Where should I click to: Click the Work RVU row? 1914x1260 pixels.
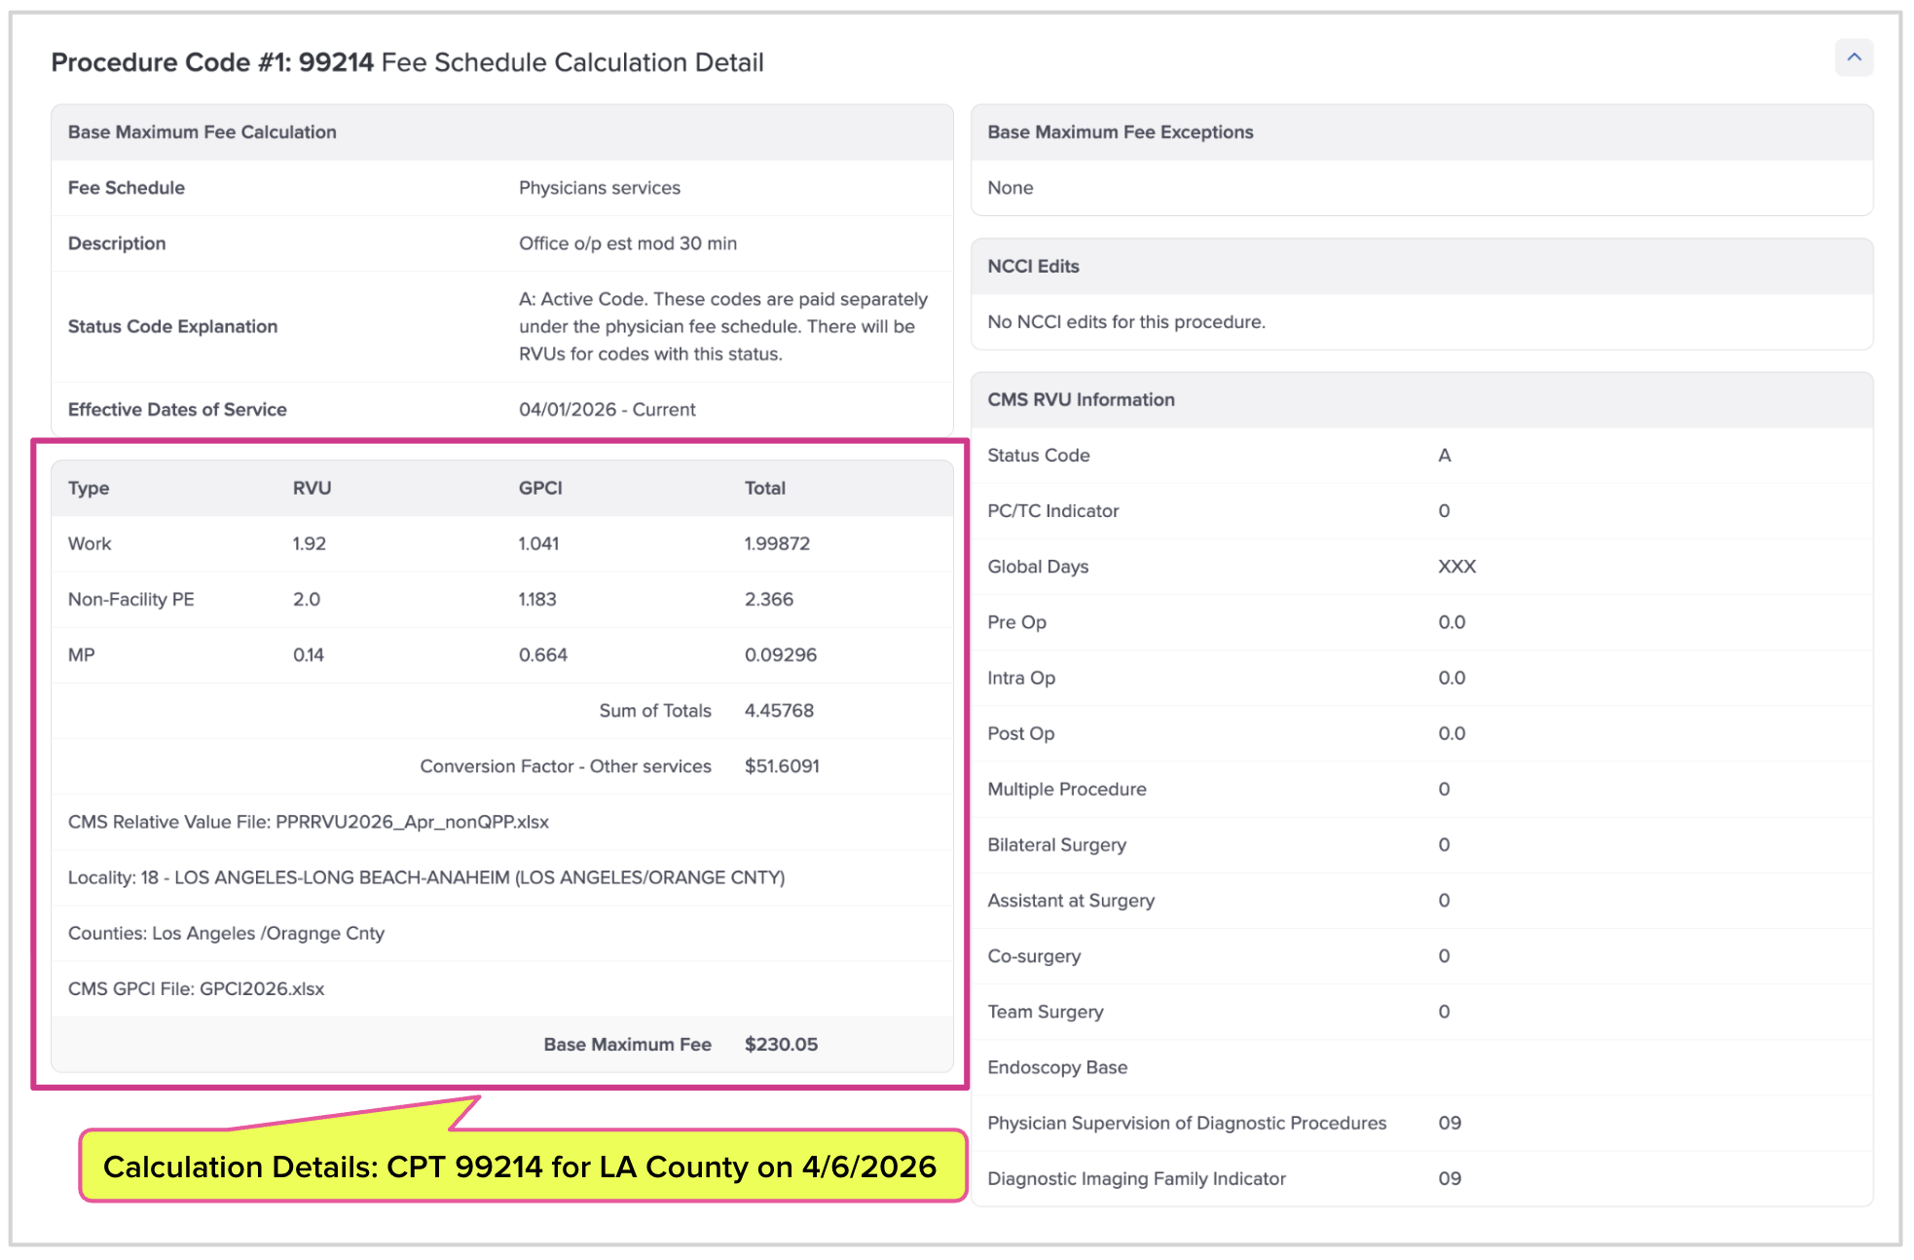[x=90, y=544]
